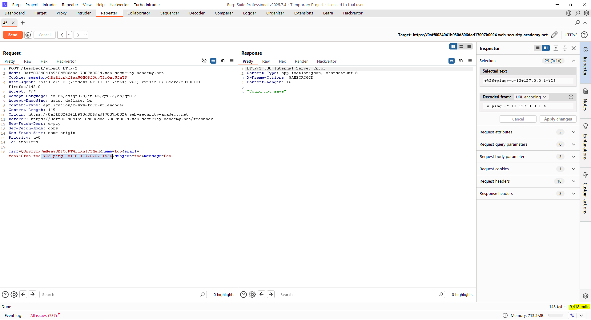
Task: Open Repeater request settings gear icon
Action: 28,35
